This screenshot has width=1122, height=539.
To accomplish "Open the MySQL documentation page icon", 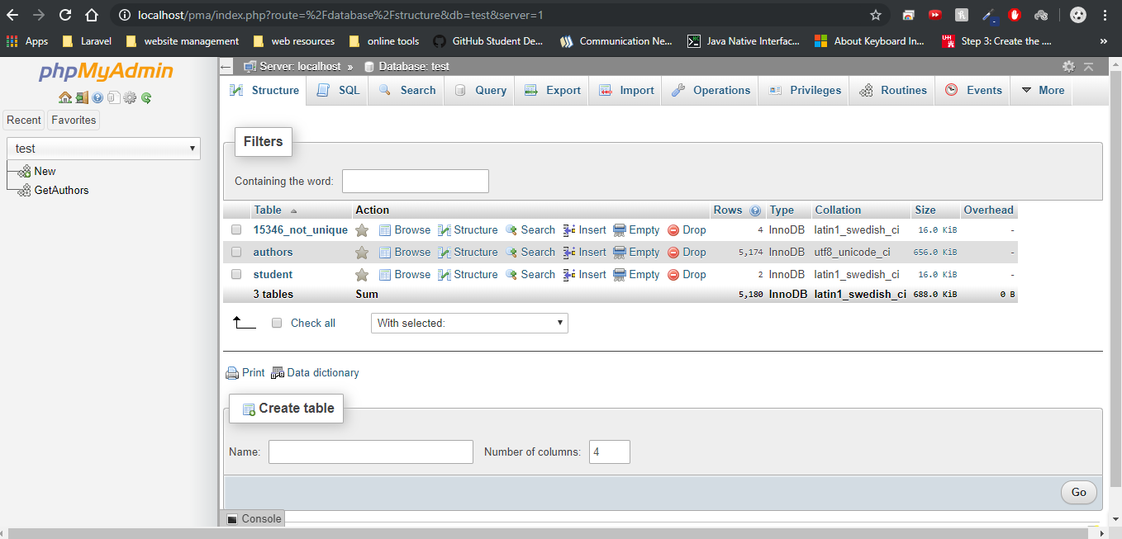I will (113, 97).
